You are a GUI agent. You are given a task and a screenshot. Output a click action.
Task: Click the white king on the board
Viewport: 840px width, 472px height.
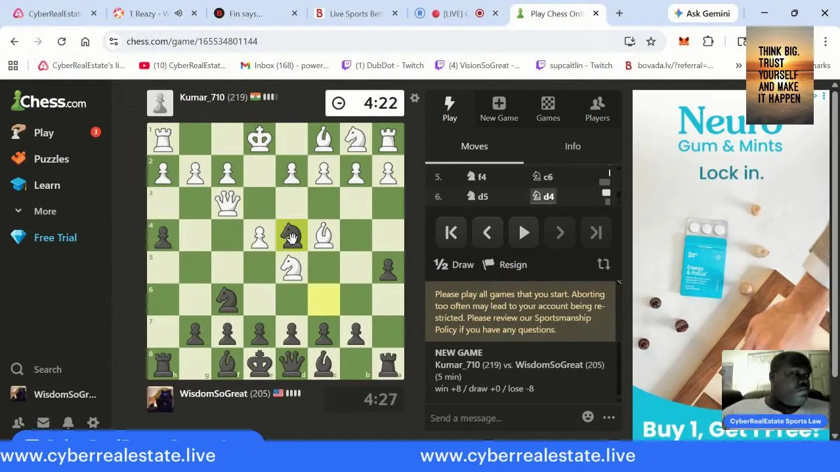(x=259, y=138)
